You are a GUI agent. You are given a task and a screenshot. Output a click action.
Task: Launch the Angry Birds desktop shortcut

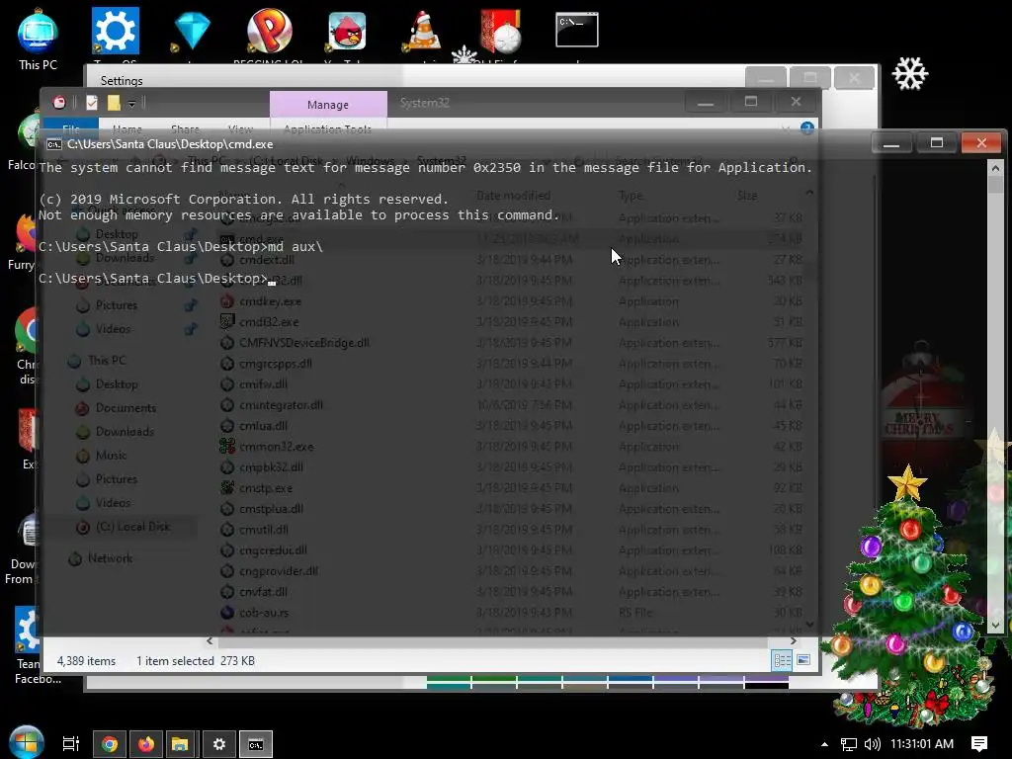[347, 32]
